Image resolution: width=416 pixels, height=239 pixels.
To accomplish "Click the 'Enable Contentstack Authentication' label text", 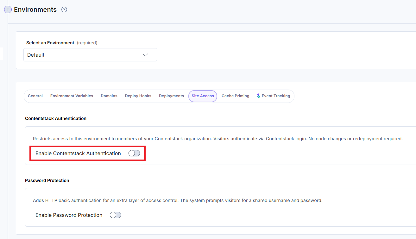I will [x=78, y=154].
